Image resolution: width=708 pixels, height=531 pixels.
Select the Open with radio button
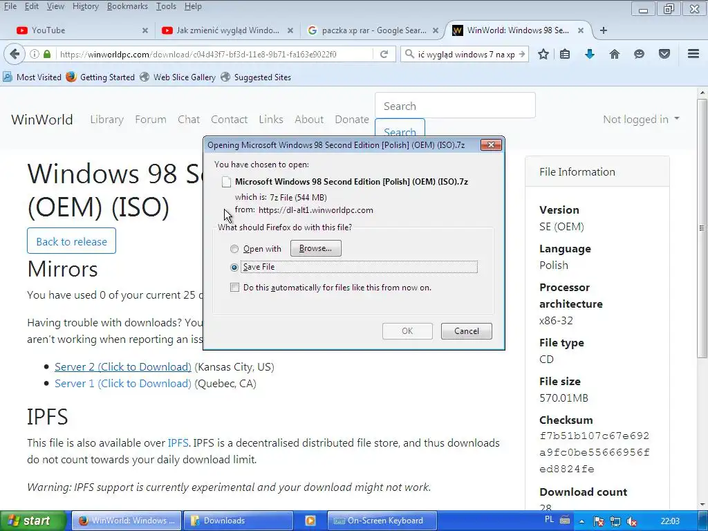234,249
